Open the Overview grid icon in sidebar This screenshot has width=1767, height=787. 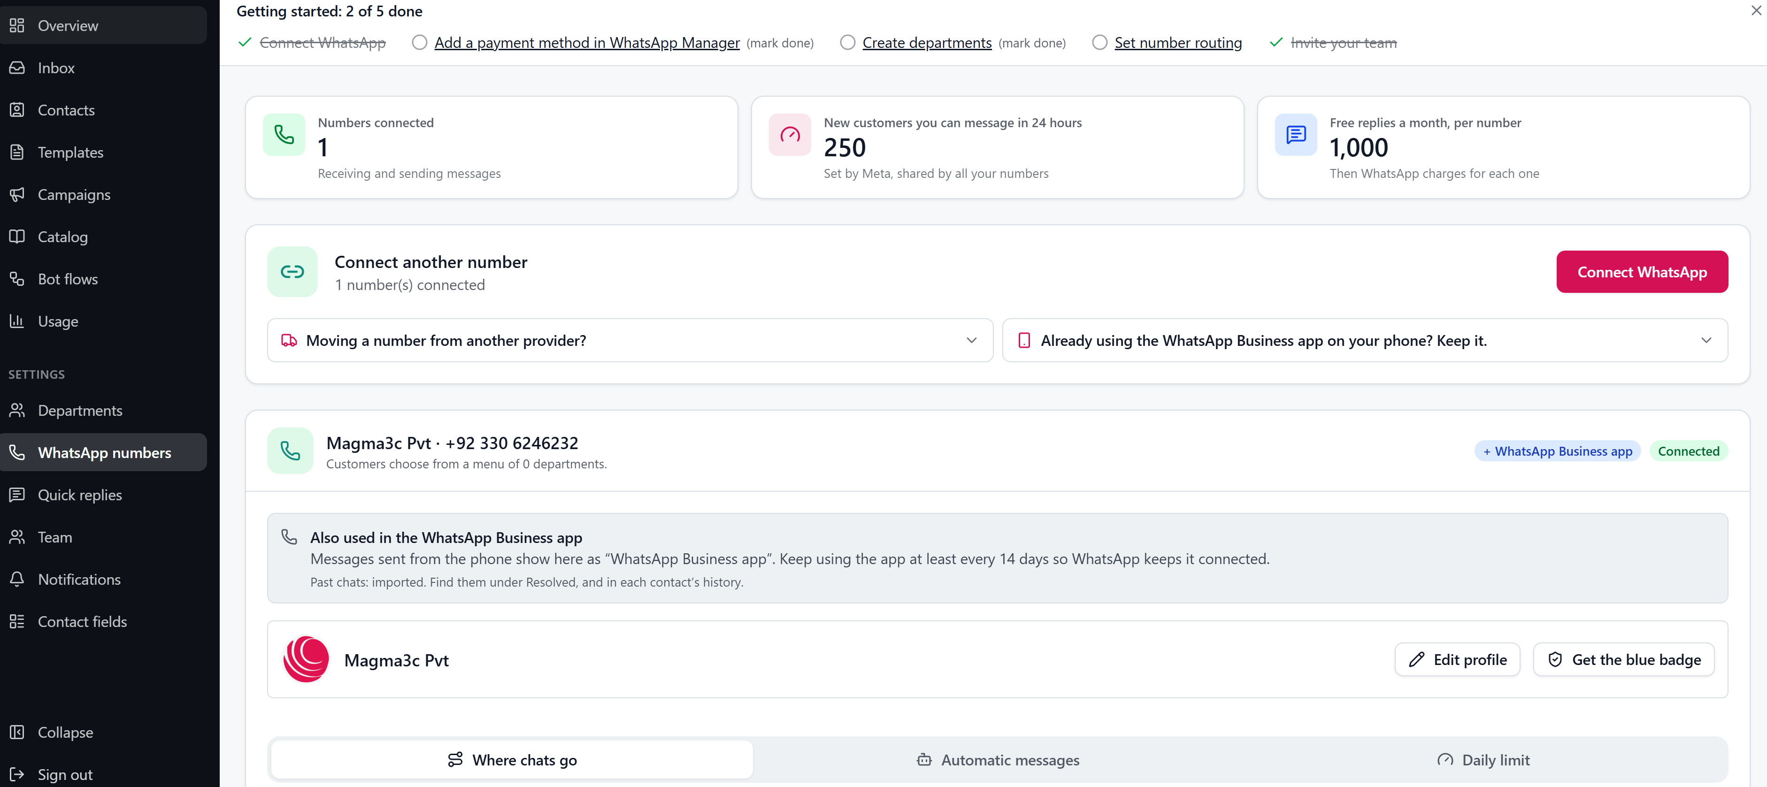tap(17, 25)
